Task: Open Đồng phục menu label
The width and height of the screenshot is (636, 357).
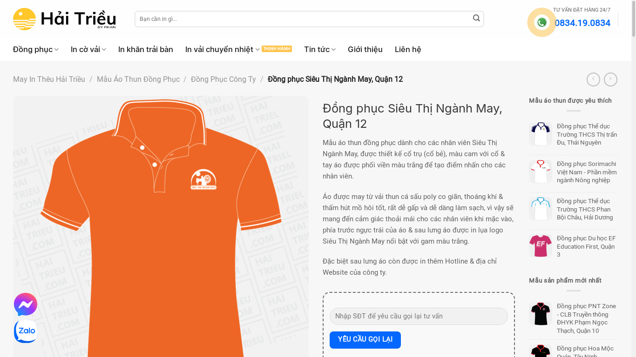Action: pyautogui.click(x=33, y=49)
